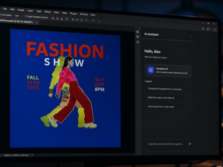Click the lowest icon in the panel strip

click(137, 42)
